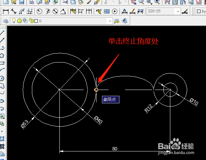Click the Dimension Text Edit pencil icon
206x160 pixels.
[133, 11]
